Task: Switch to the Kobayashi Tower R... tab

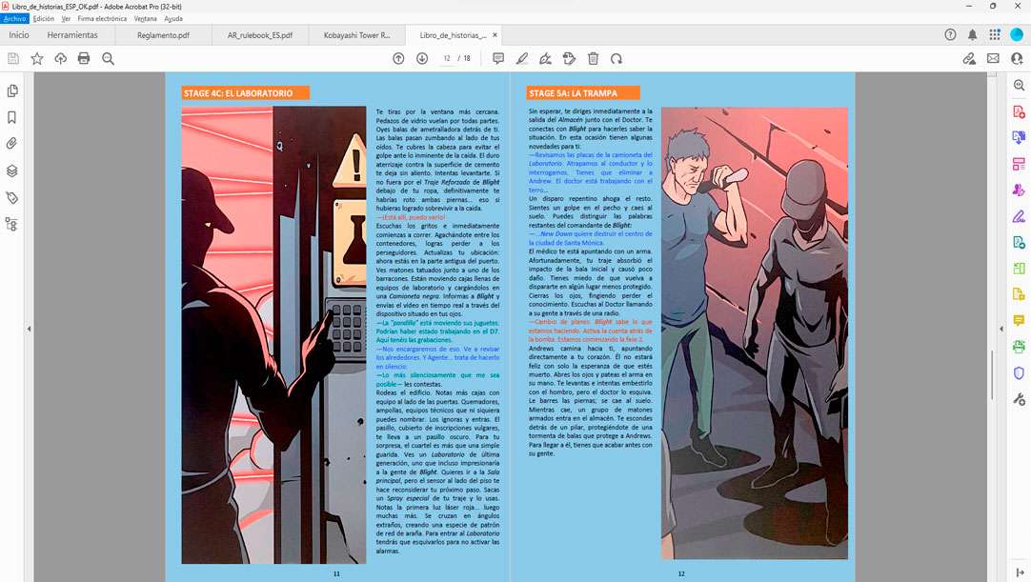Action: pos(356,35)
